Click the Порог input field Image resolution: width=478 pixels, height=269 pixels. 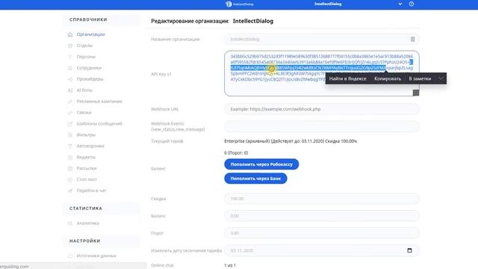tap(322, 233)
